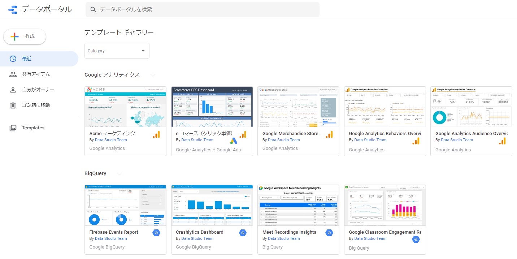Click the card title Google Merchandise Store
Screen dimensions: 517x259
pyautogui.click(x=290, y=133)
